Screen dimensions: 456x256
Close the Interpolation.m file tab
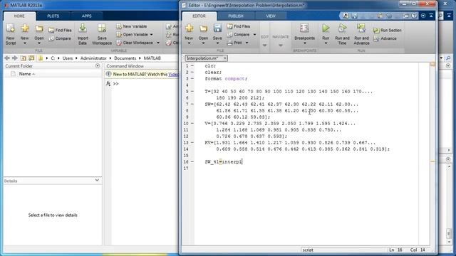point(225,58)
